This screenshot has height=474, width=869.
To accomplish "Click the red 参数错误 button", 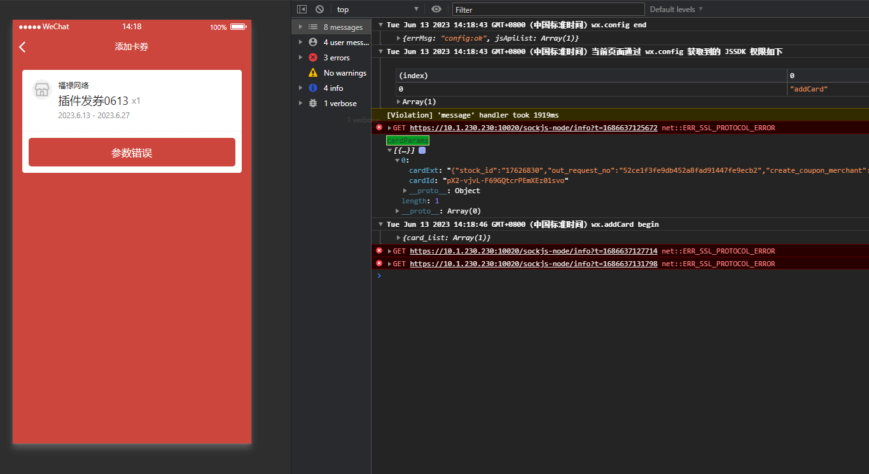I will 132,152.
